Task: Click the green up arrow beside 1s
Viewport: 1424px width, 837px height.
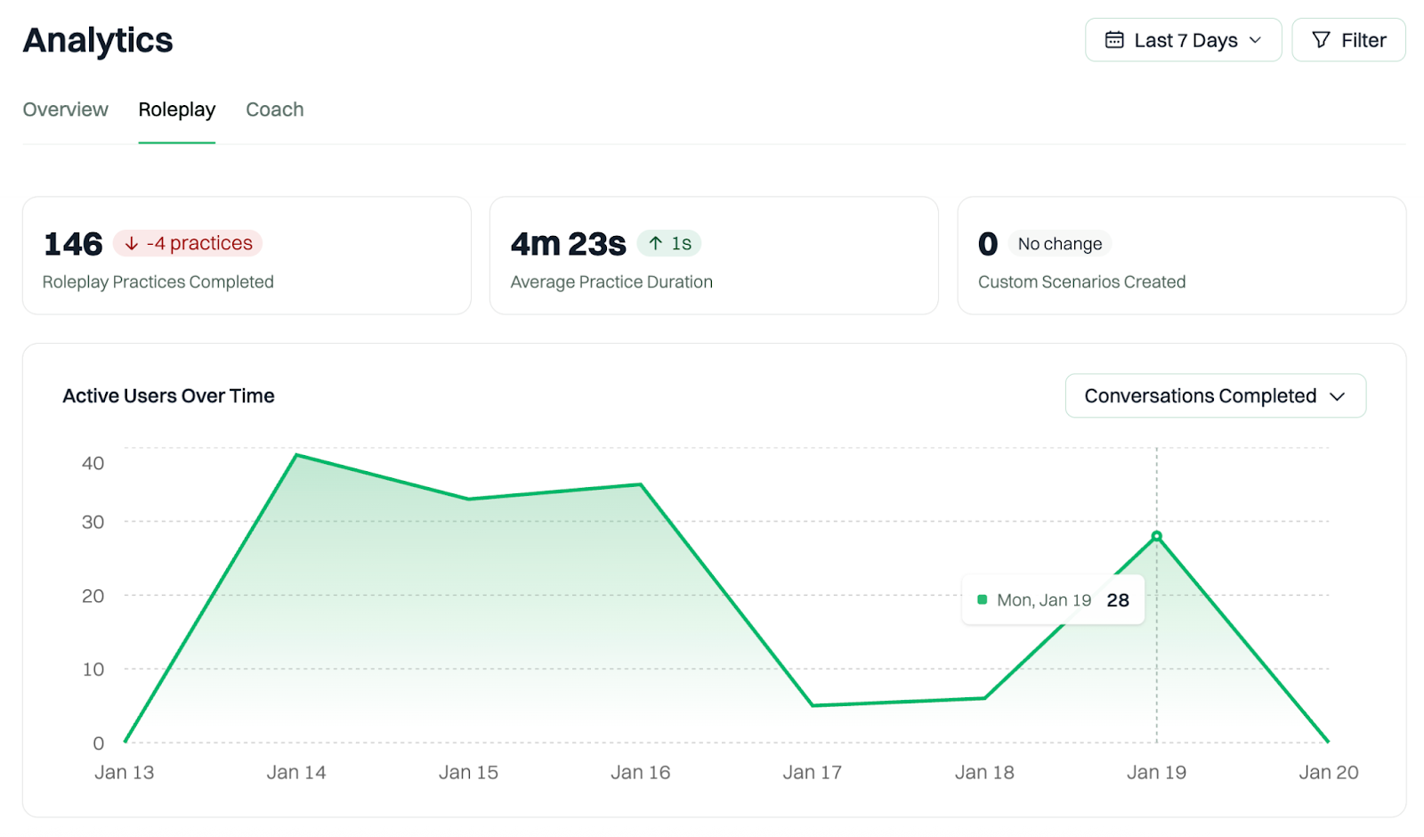Action: click(x=656, y=243)
